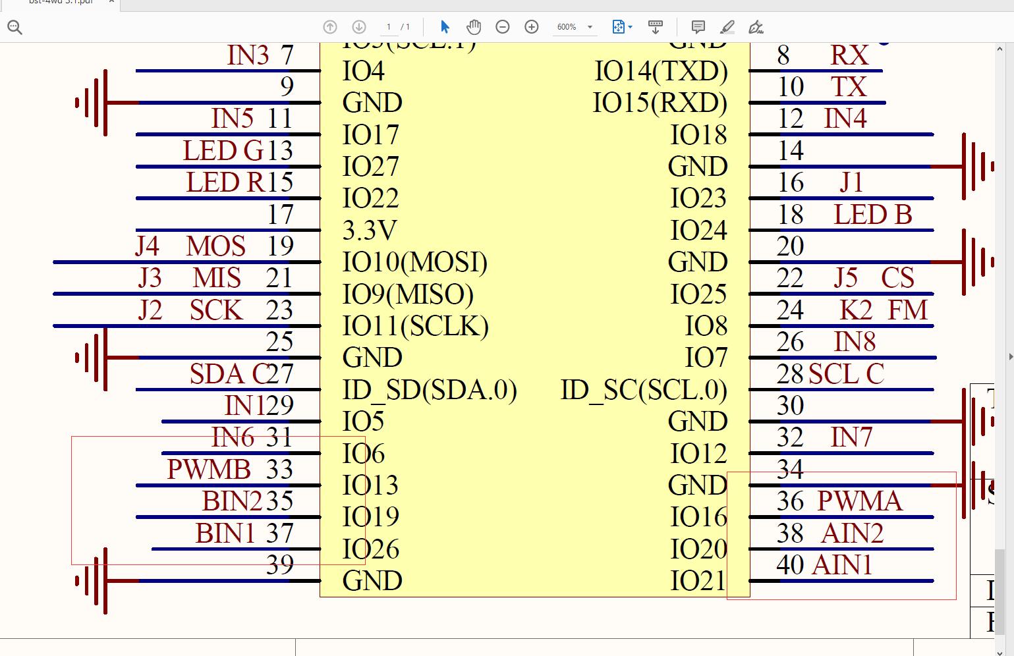Click the IO16 pin name
This screenshot has width=1014, height=656.
[x=699, y=517]
